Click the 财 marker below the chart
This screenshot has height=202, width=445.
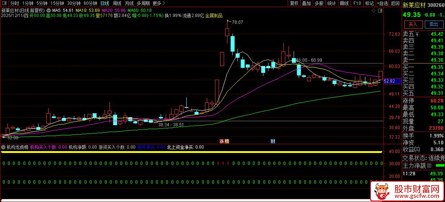[x=273, y=141]
